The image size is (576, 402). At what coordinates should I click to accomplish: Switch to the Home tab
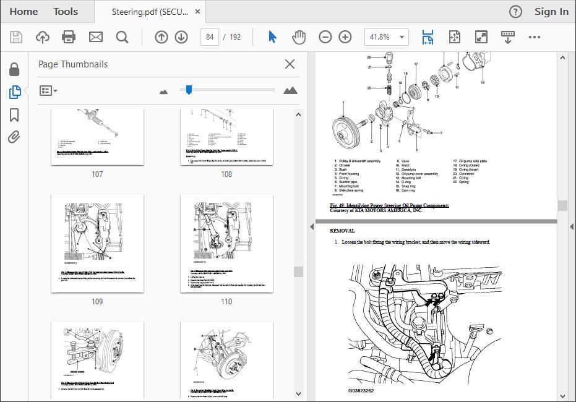[x=24, y=12]
